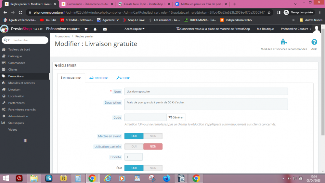Show more bookmarks chevron

coord(293,20)
